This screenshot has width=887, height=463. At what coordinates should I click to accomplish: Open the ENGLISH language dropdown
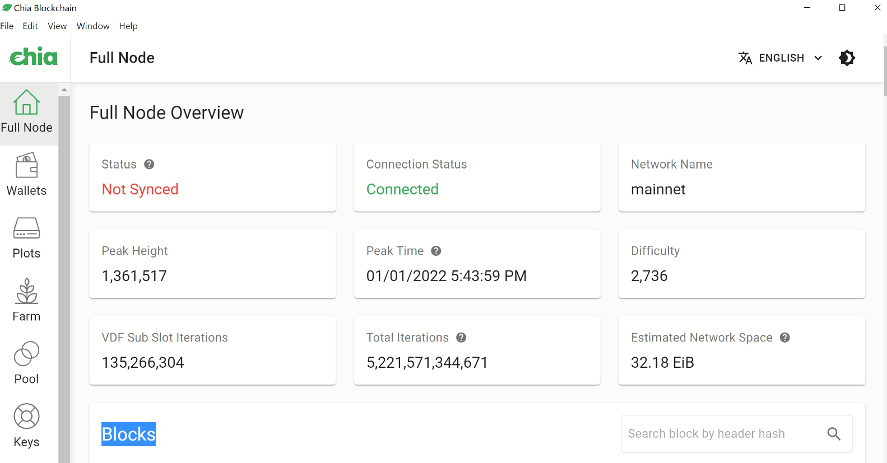tap(781, 58)
